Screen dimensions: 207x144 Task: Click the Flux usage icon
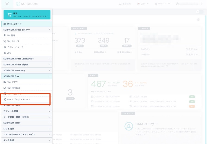[5, 88]
